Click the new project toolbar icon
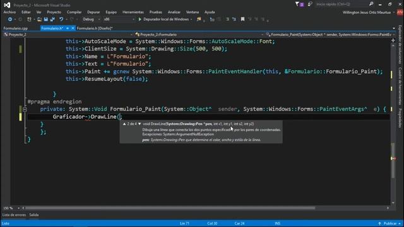Image resolution: width=404 pixels, height=227 pixels. click(x=29, y=20)
